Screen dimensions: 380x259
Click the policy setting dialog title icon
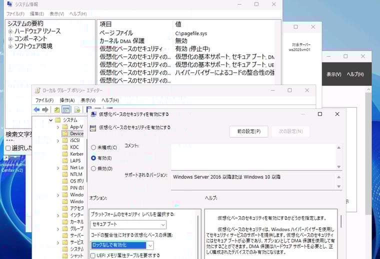pyautogui.click(x=93, y=114)
